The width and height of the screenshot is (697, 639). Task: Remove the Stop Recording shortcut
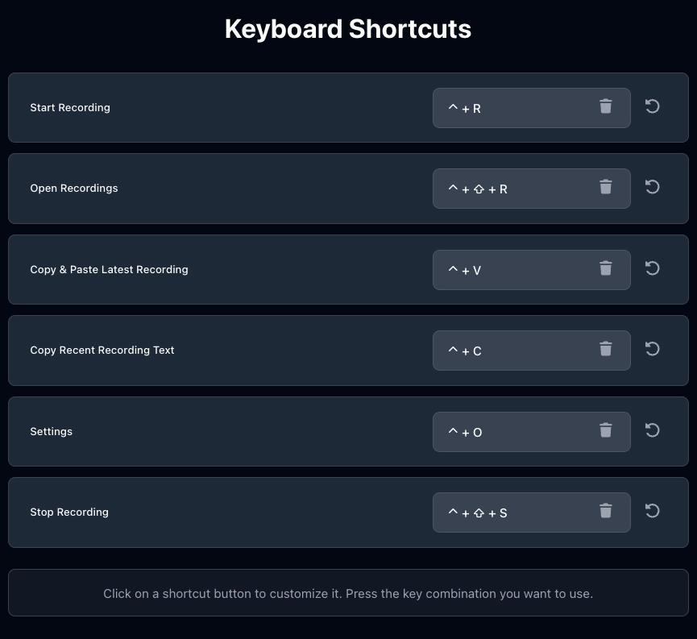[605, 511]
